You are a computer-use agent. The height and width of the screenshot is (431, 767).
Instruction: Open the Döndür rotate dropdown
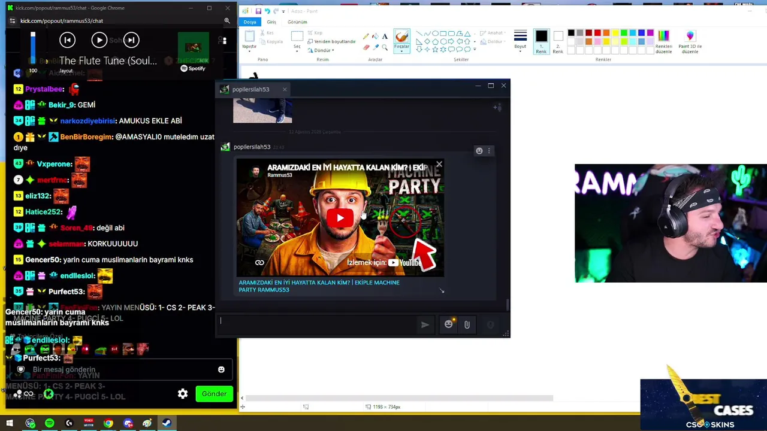coord(321,50)
